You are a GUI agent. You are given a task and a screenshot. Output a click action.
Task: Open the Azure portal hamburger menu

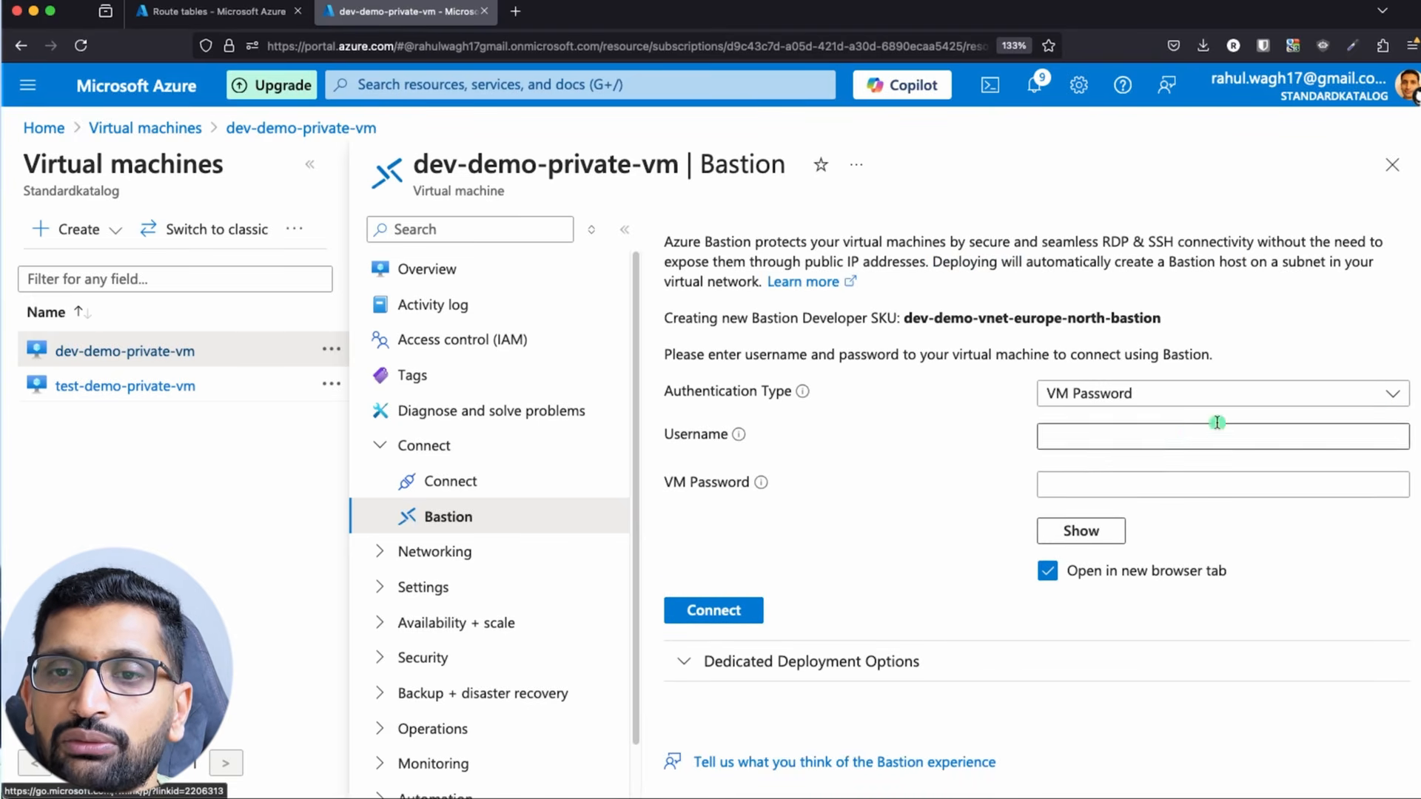click(27, 85)
